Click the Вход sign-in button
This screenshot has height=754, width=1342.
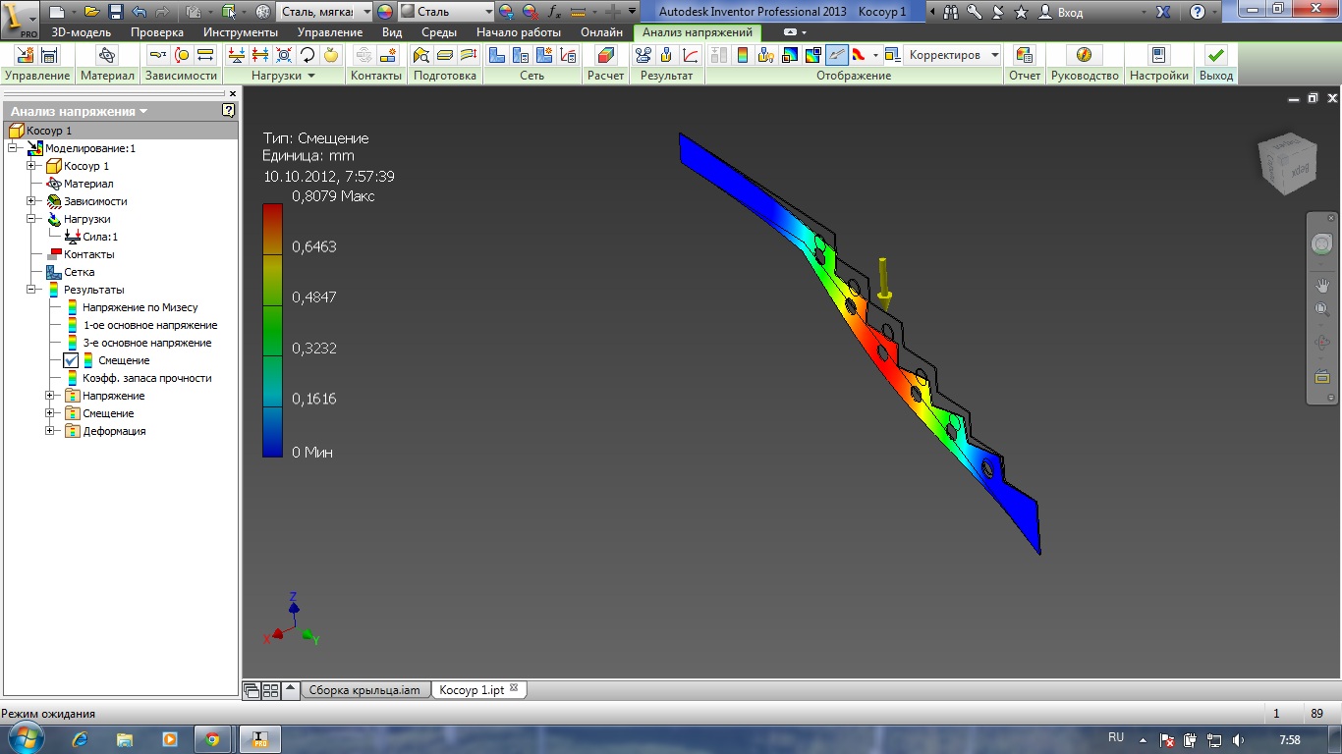[x=1060, y=12]
